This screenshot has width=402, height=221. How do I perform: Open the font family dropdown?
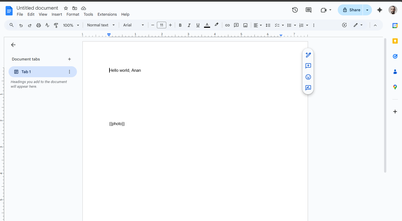[x=133, y=25]
